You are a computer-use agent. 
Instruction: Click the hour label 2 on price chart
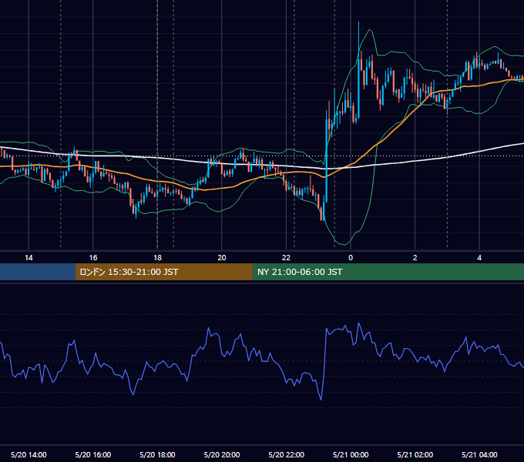coord(415,258)
